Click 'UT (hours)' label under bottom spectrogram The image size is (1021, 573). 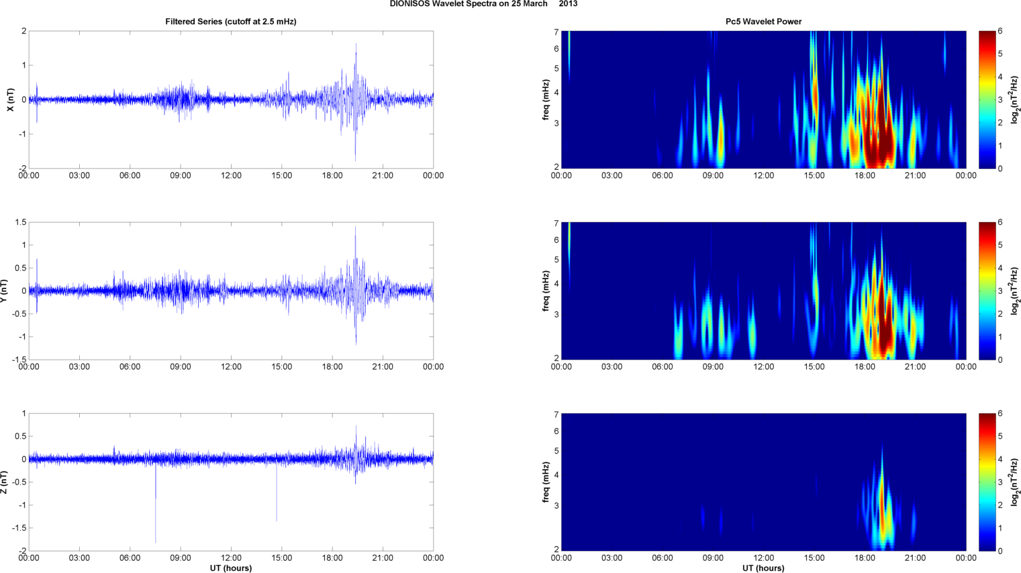pyautogui.click(x=763, y=568)
